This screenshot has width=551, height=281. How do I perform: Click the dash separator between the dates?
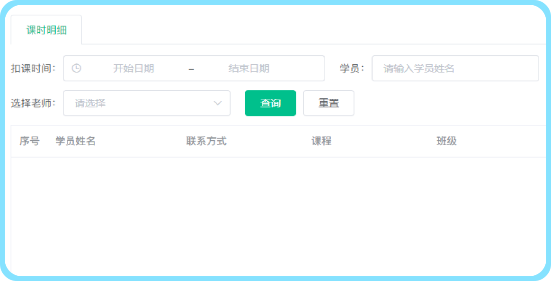(191, 69)
